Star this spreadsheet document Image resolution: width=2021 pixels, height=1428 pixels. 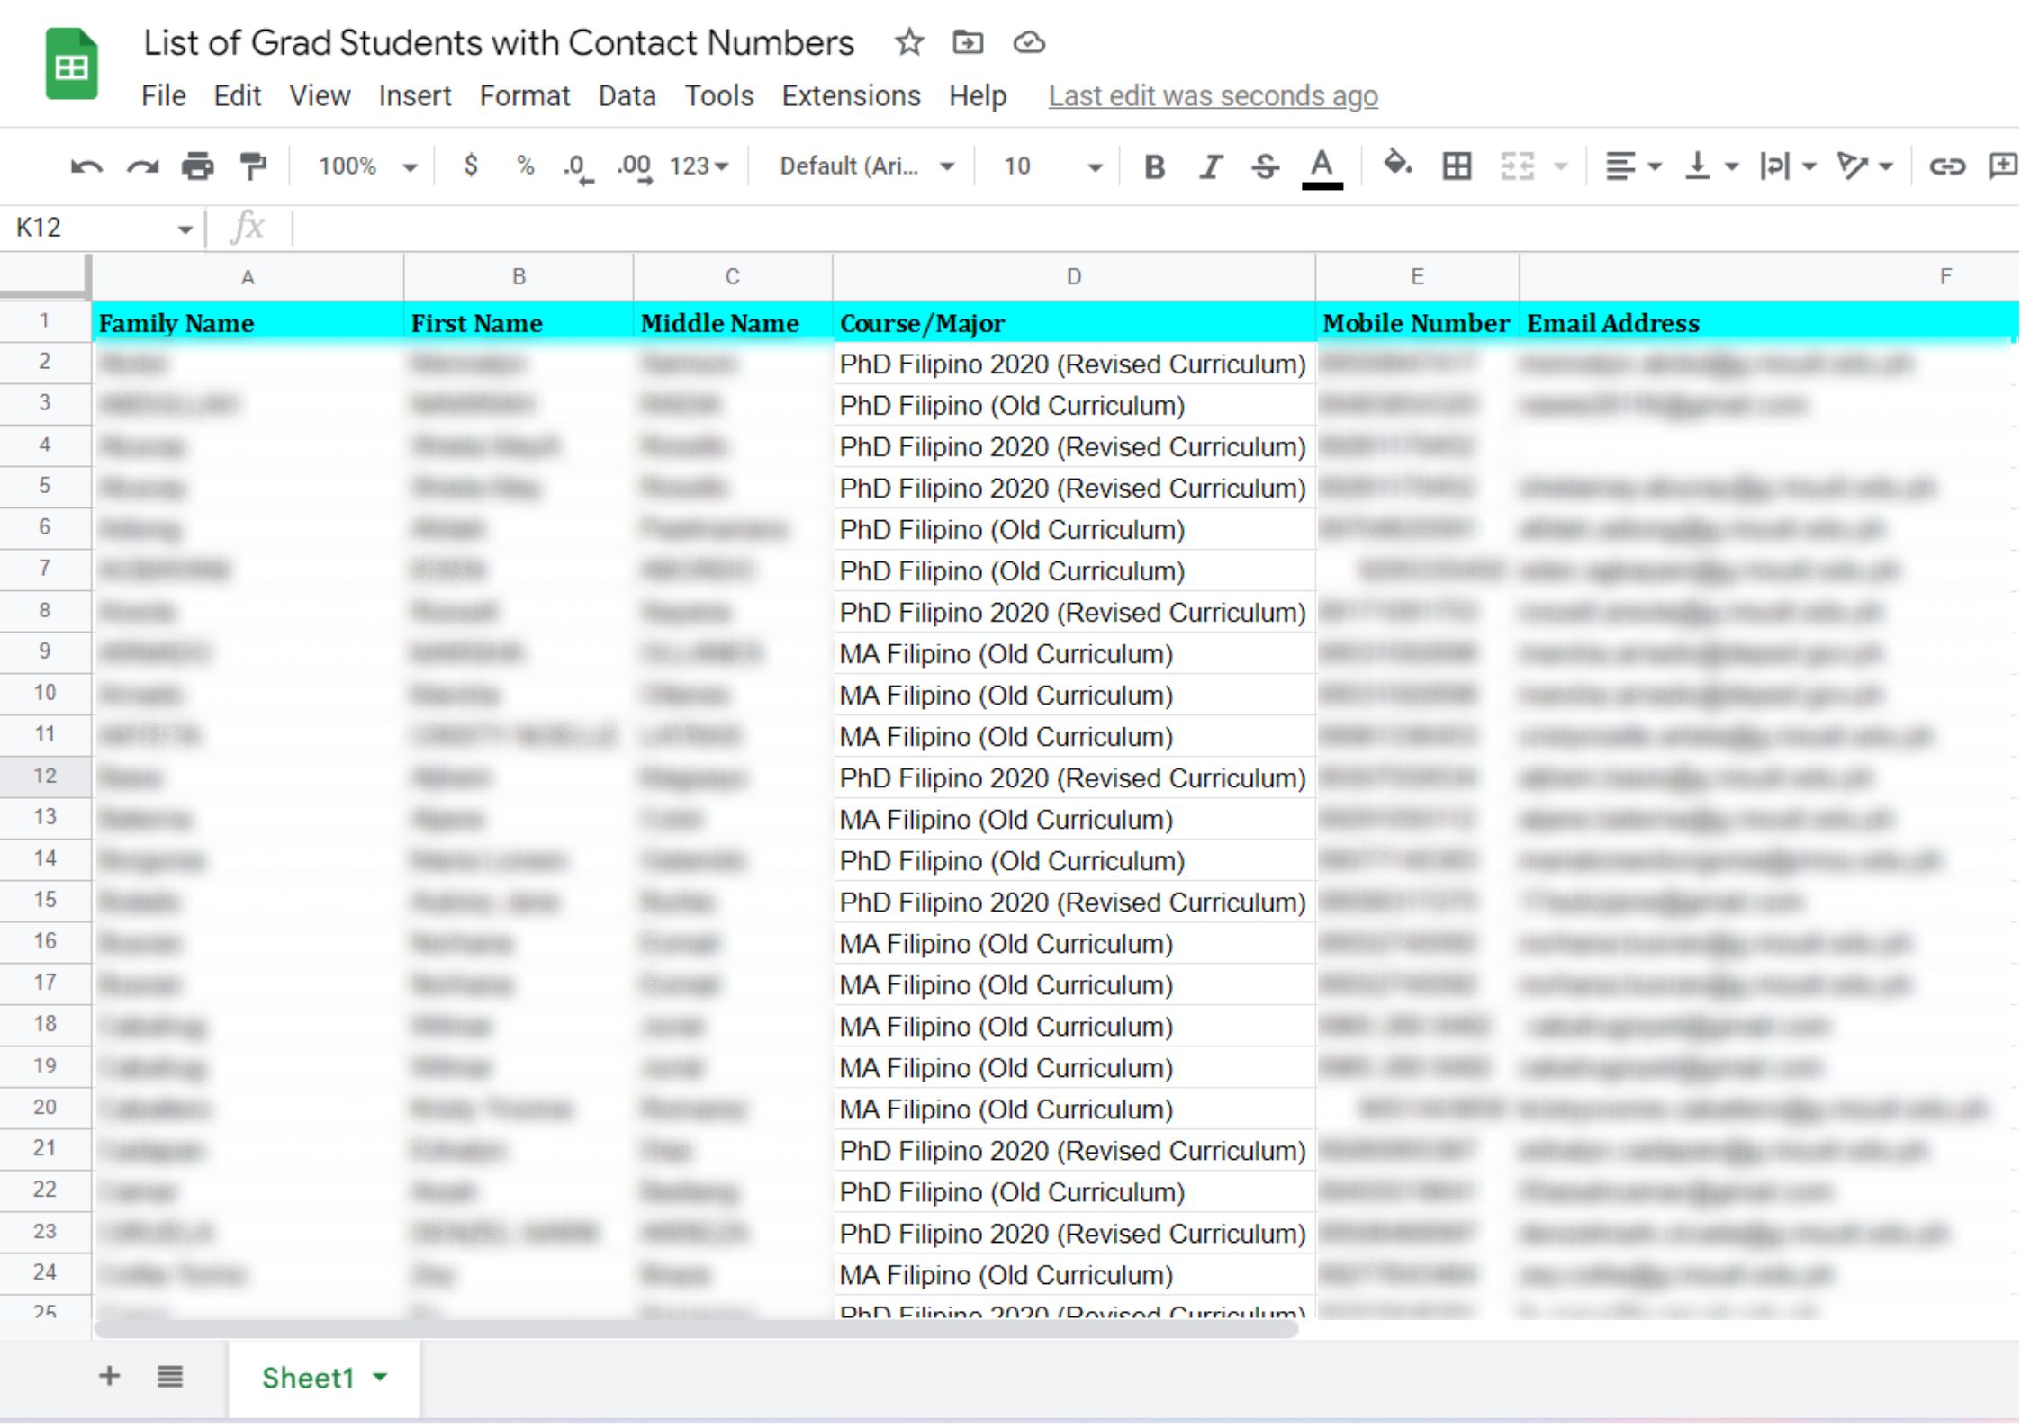coord(909,42)
